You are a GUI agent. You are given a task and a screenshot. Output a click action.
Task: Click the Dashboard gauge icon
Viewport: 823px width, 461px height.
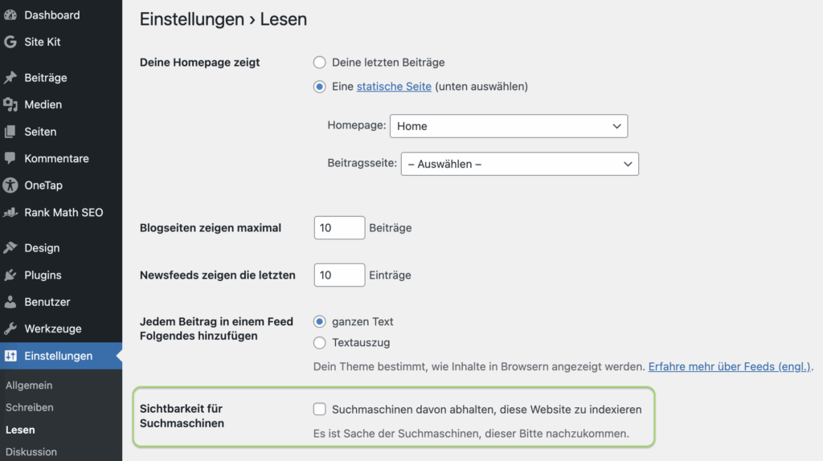click(10, 15)
